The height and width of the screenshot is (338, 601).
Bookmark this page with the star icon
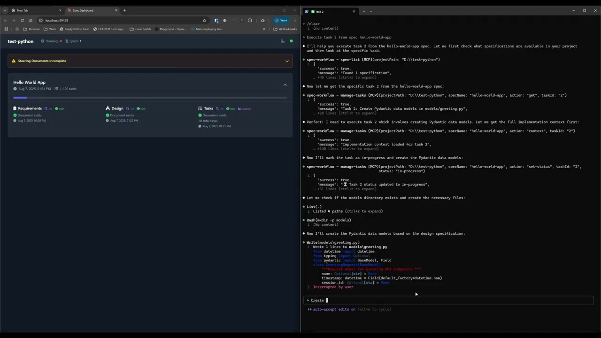[x=204, y=20]
